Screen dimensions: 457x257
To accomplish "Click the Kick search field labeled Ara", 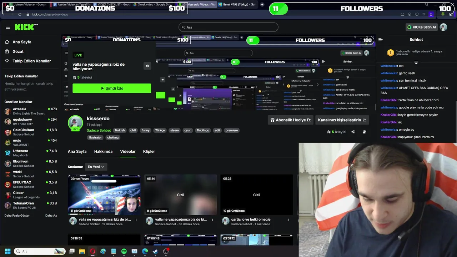I will 228,27.
